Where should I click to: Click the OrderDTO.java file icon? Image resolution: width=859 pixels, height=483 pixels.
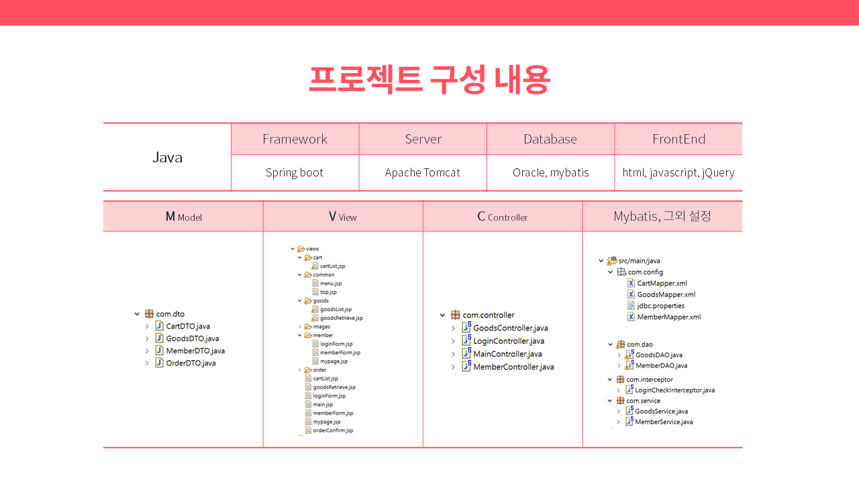(159, 363)
